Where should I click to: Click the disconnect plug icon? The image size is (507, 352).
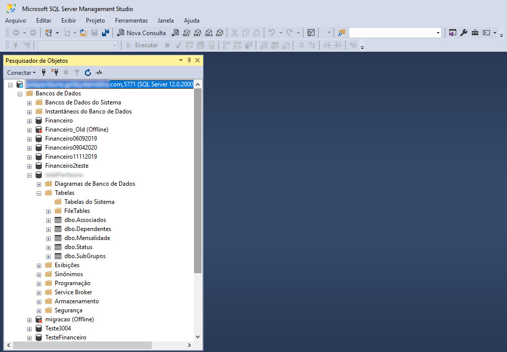(55, 73)
